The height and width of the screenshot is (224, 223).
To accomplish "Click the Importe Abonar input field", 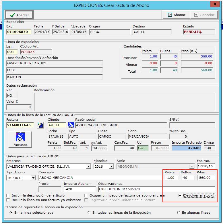I will (x=79, y=189).
